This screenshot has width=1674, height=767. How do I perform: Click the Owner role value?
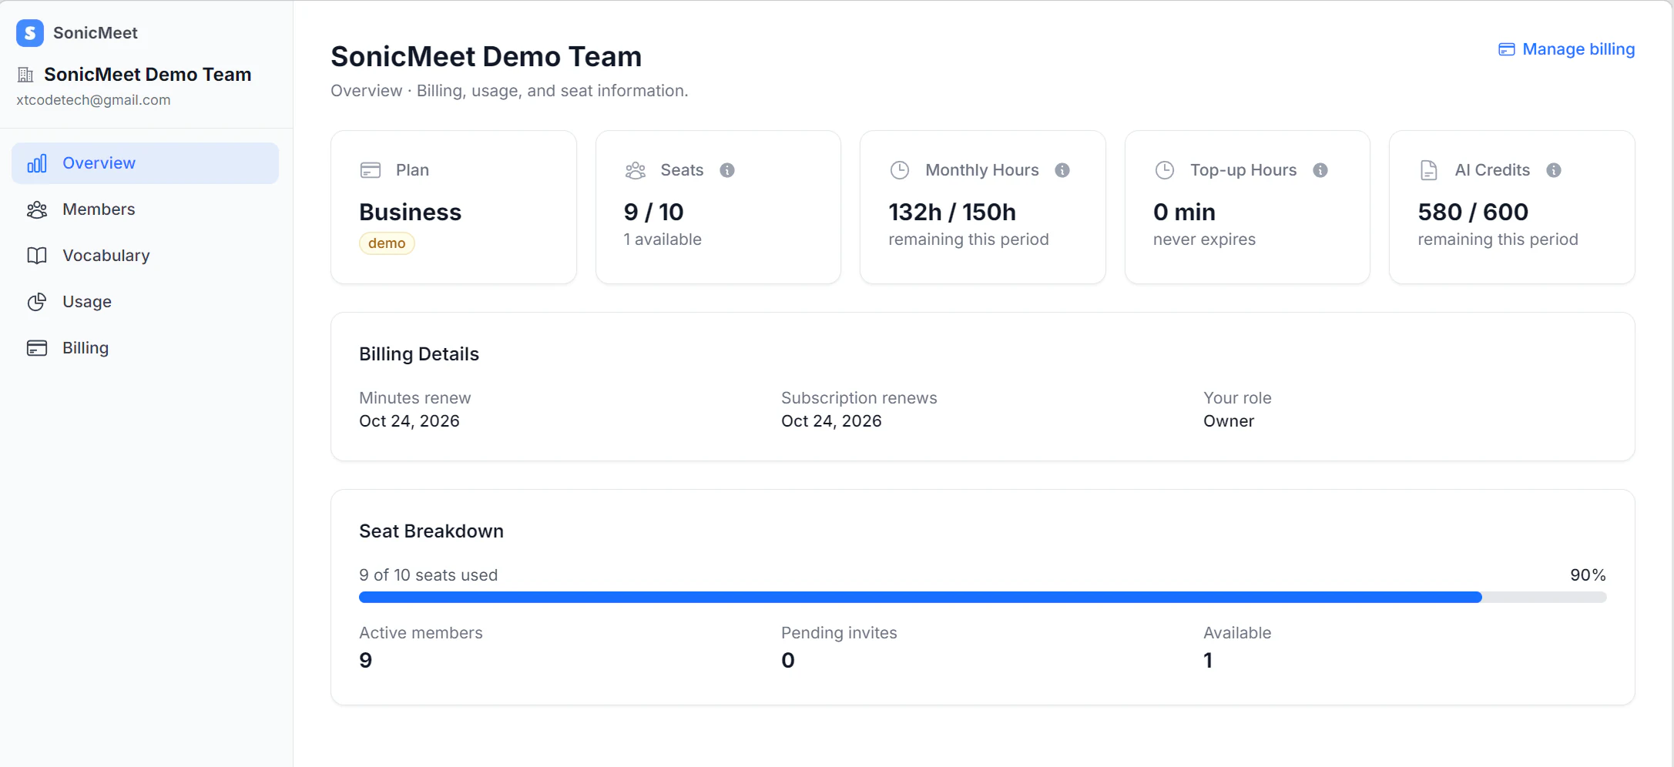pos(1229,421)
